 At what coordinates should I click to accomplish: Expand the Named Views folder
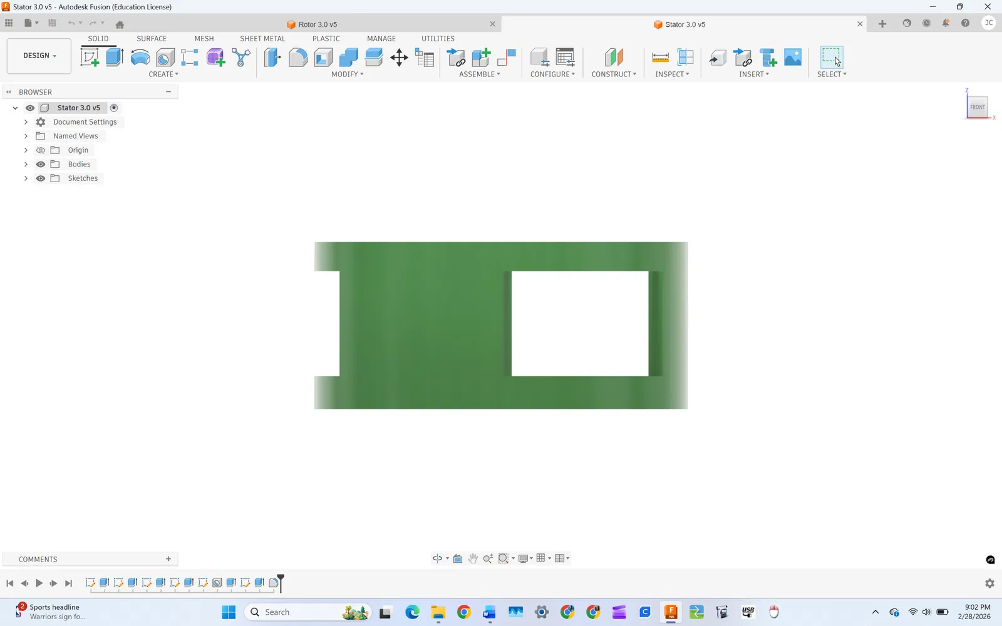[x=26, y=136]
